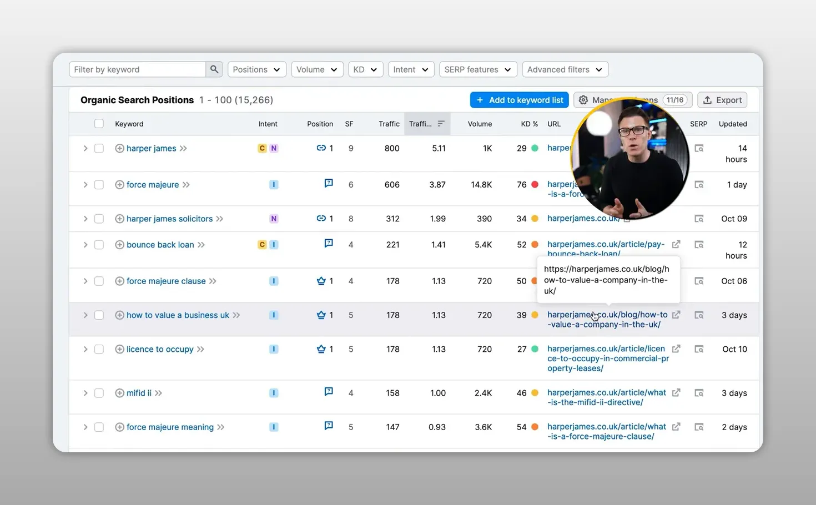Add 'force majeure meaning' with plus icon

[x=119, y=427]
